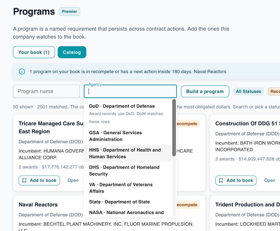Choose HHS · Department of Health and Human Services
This screenshot has width=280, height=231.
[x=127, y=153]
